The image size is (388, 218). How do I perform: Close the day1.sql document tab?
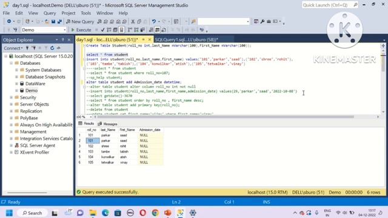coord(150,39)
